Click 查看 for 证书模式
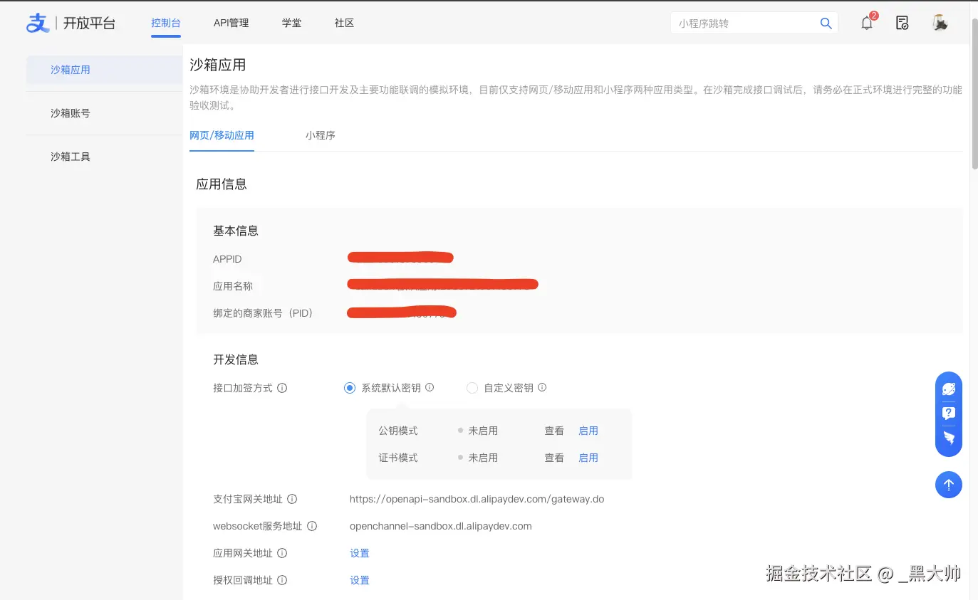The image size is (978, 600). pyautogui.click(x=554, y=458)
